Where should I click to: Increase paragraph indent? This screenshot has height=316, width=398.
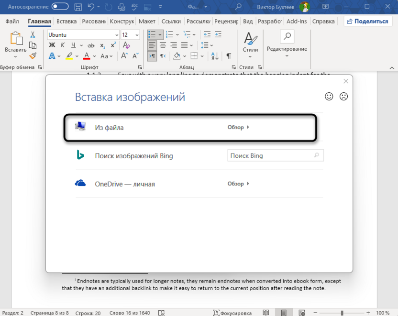[218, 34]
